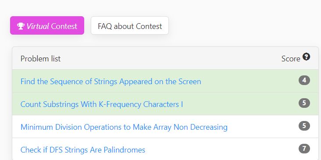
Task: Click score badge 5 for Minimum Division problem
Action: [304, 126]
